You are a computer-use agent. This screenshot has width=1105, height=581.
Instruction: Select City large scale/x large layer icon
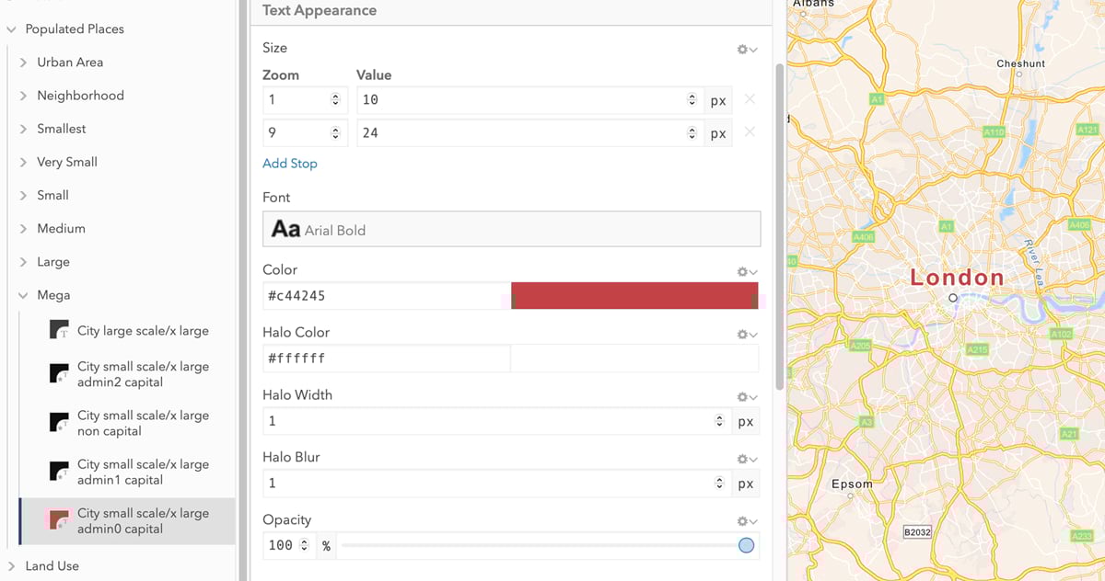pos(60,331)
